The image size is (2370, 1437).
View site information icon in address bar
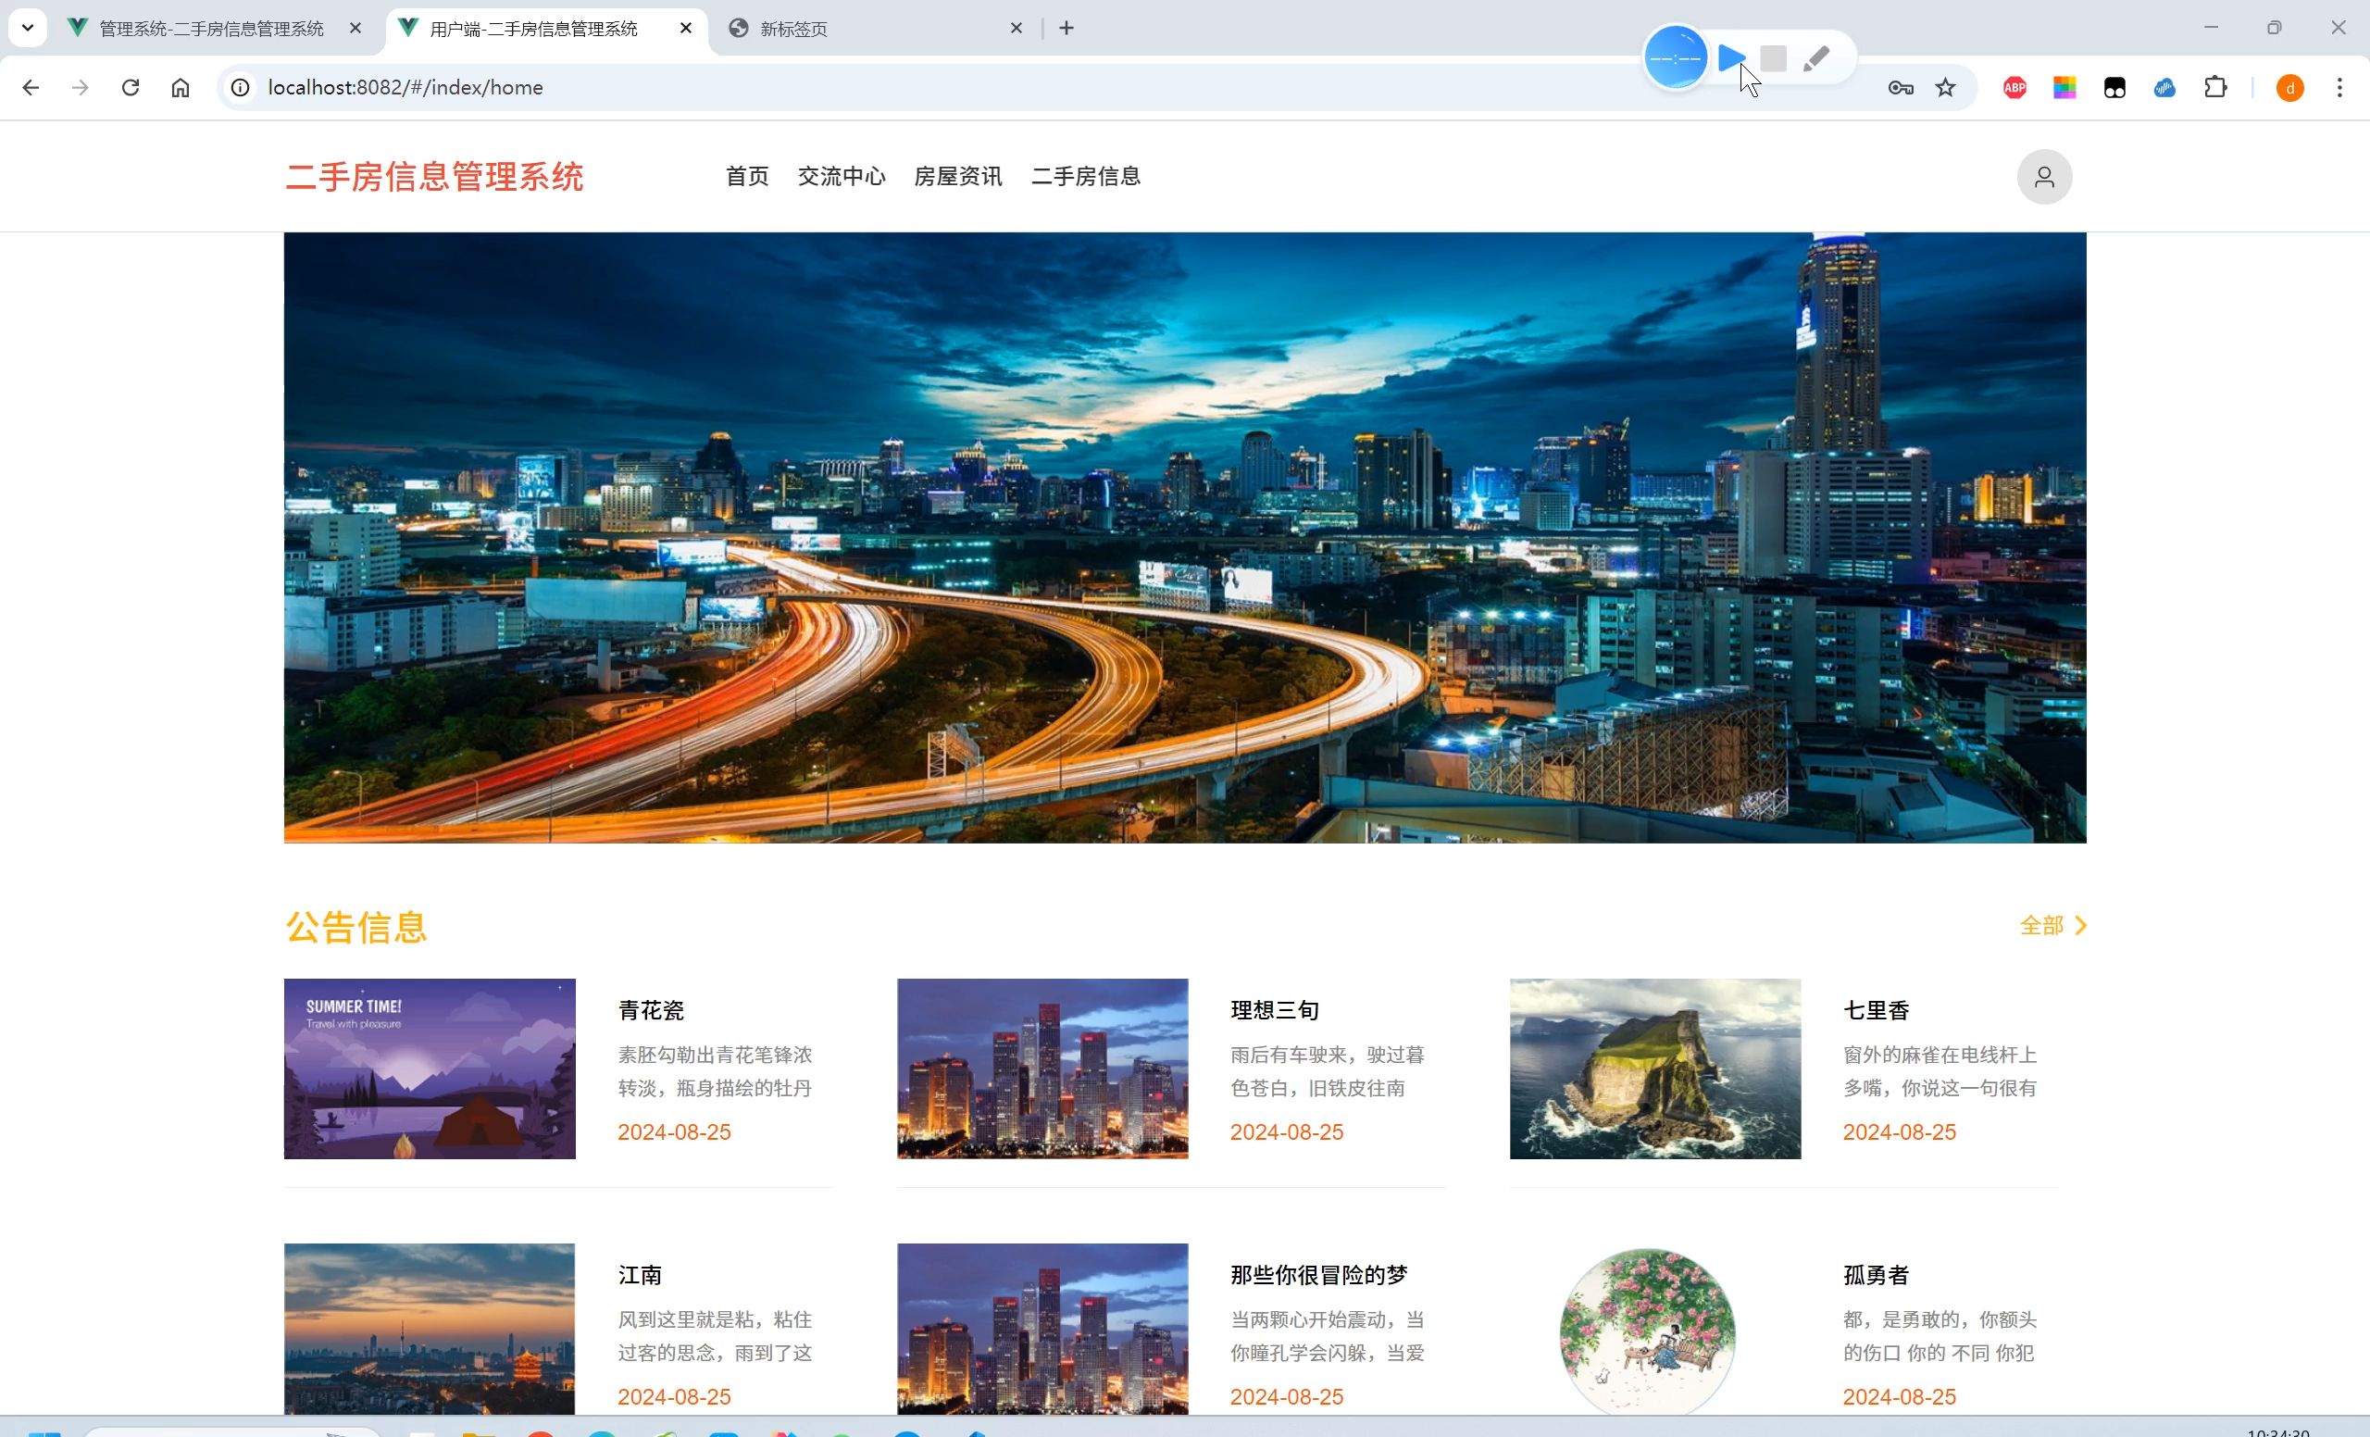click(241, 88)
